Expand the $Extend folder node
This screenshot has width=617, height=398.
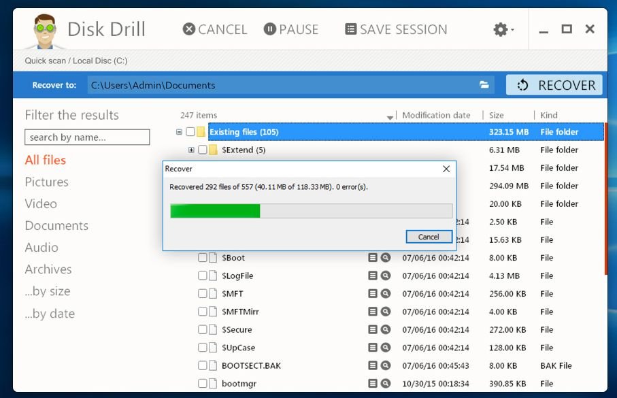[x=191, y=150]
